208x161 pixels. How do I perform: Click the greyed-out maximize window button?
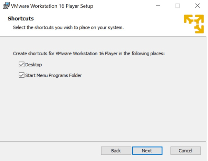178,6
